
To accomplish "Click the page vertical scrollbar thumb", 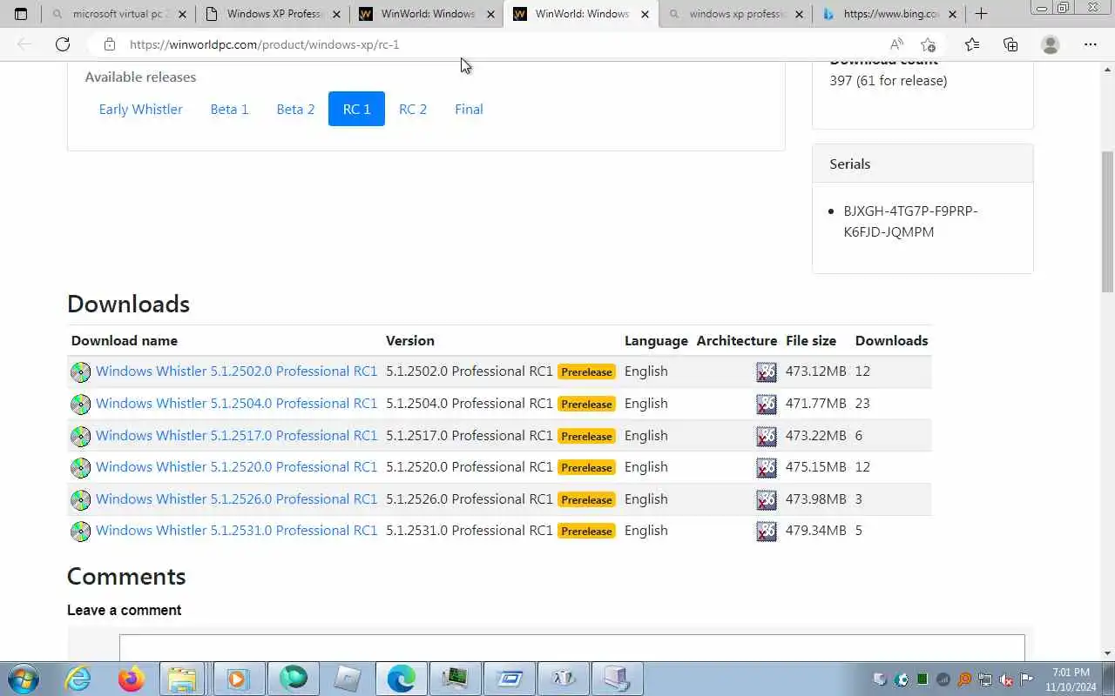I will pos(1108,222).
